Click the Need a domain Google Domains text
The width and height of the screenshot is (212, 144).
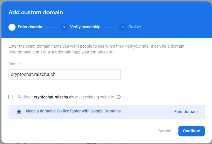tap(74, 111)
